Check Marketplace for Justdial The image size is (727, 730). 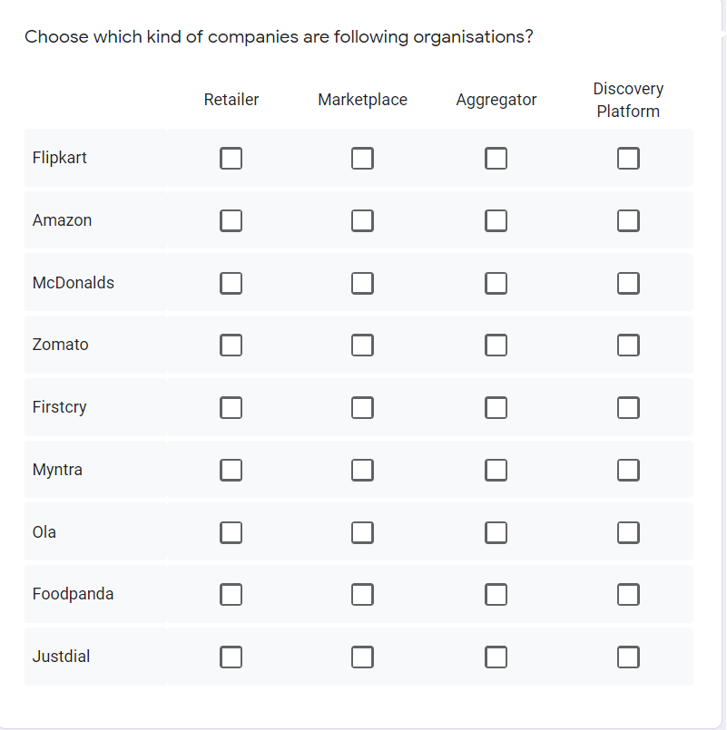point(362,657)
